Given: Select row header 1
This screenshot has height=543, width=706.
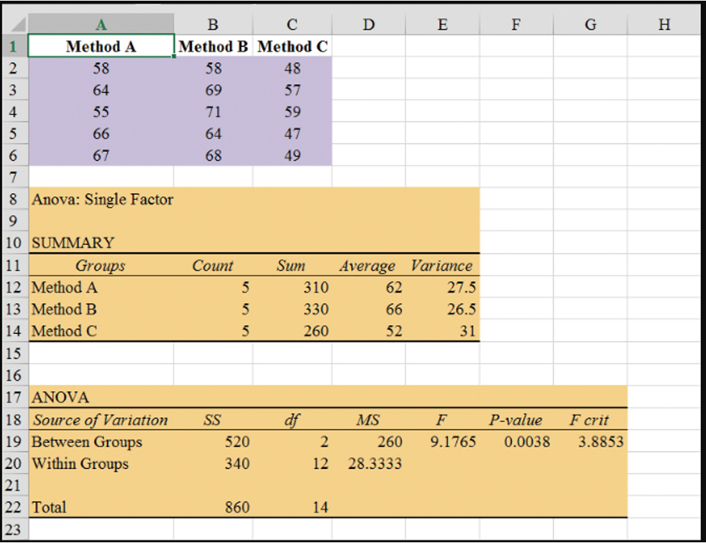Looking at the screenshot, I should tap(13, 46).
